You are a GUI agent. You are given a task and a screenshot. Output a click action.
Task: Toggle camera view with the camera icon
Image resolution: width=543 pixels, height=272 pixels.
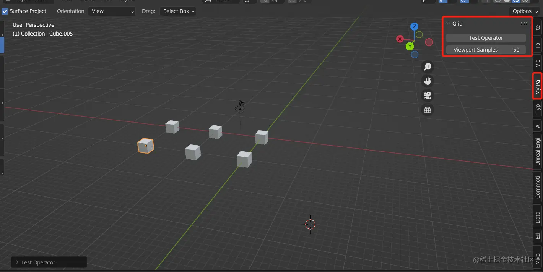428,96
